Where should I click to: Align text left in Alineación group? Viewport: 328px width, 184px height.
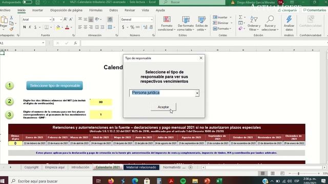coord(80,27)
